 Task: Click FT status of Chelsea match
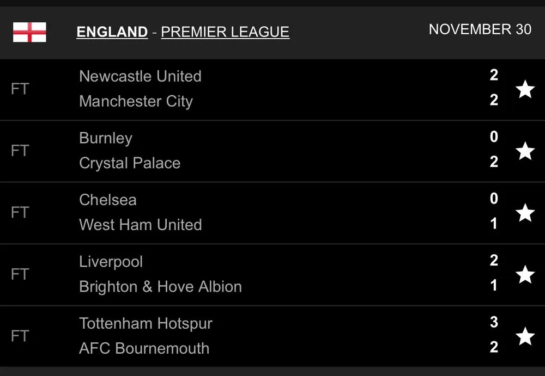20,212
